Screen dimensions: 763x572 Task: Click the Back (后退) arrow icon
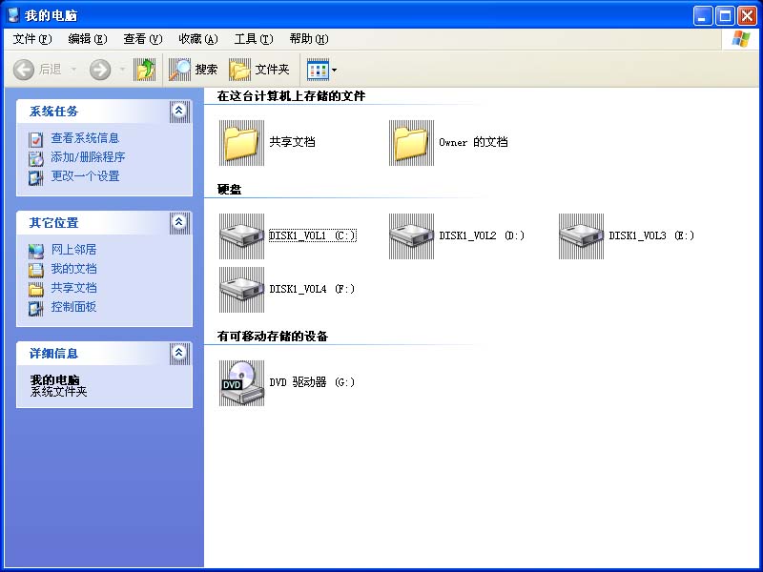(23, 70)
